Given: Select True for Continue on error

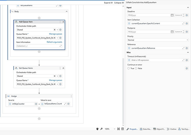Looking at the screenshot, I should (x=128, y=68).
